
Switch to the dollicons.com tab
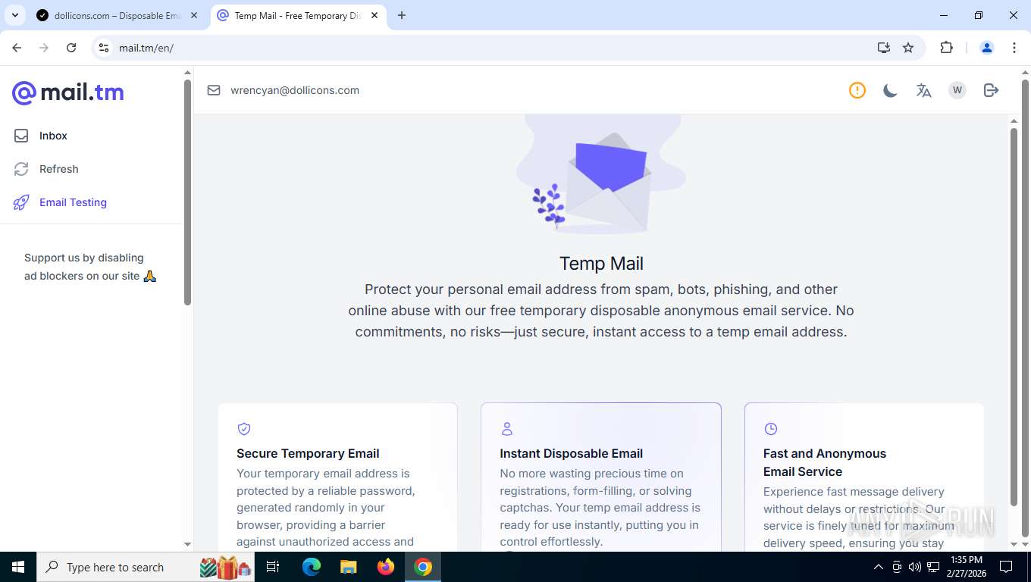point(118,15)
